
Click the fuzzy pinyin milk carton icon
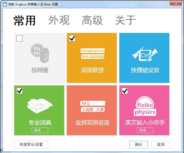pos(40,53)
